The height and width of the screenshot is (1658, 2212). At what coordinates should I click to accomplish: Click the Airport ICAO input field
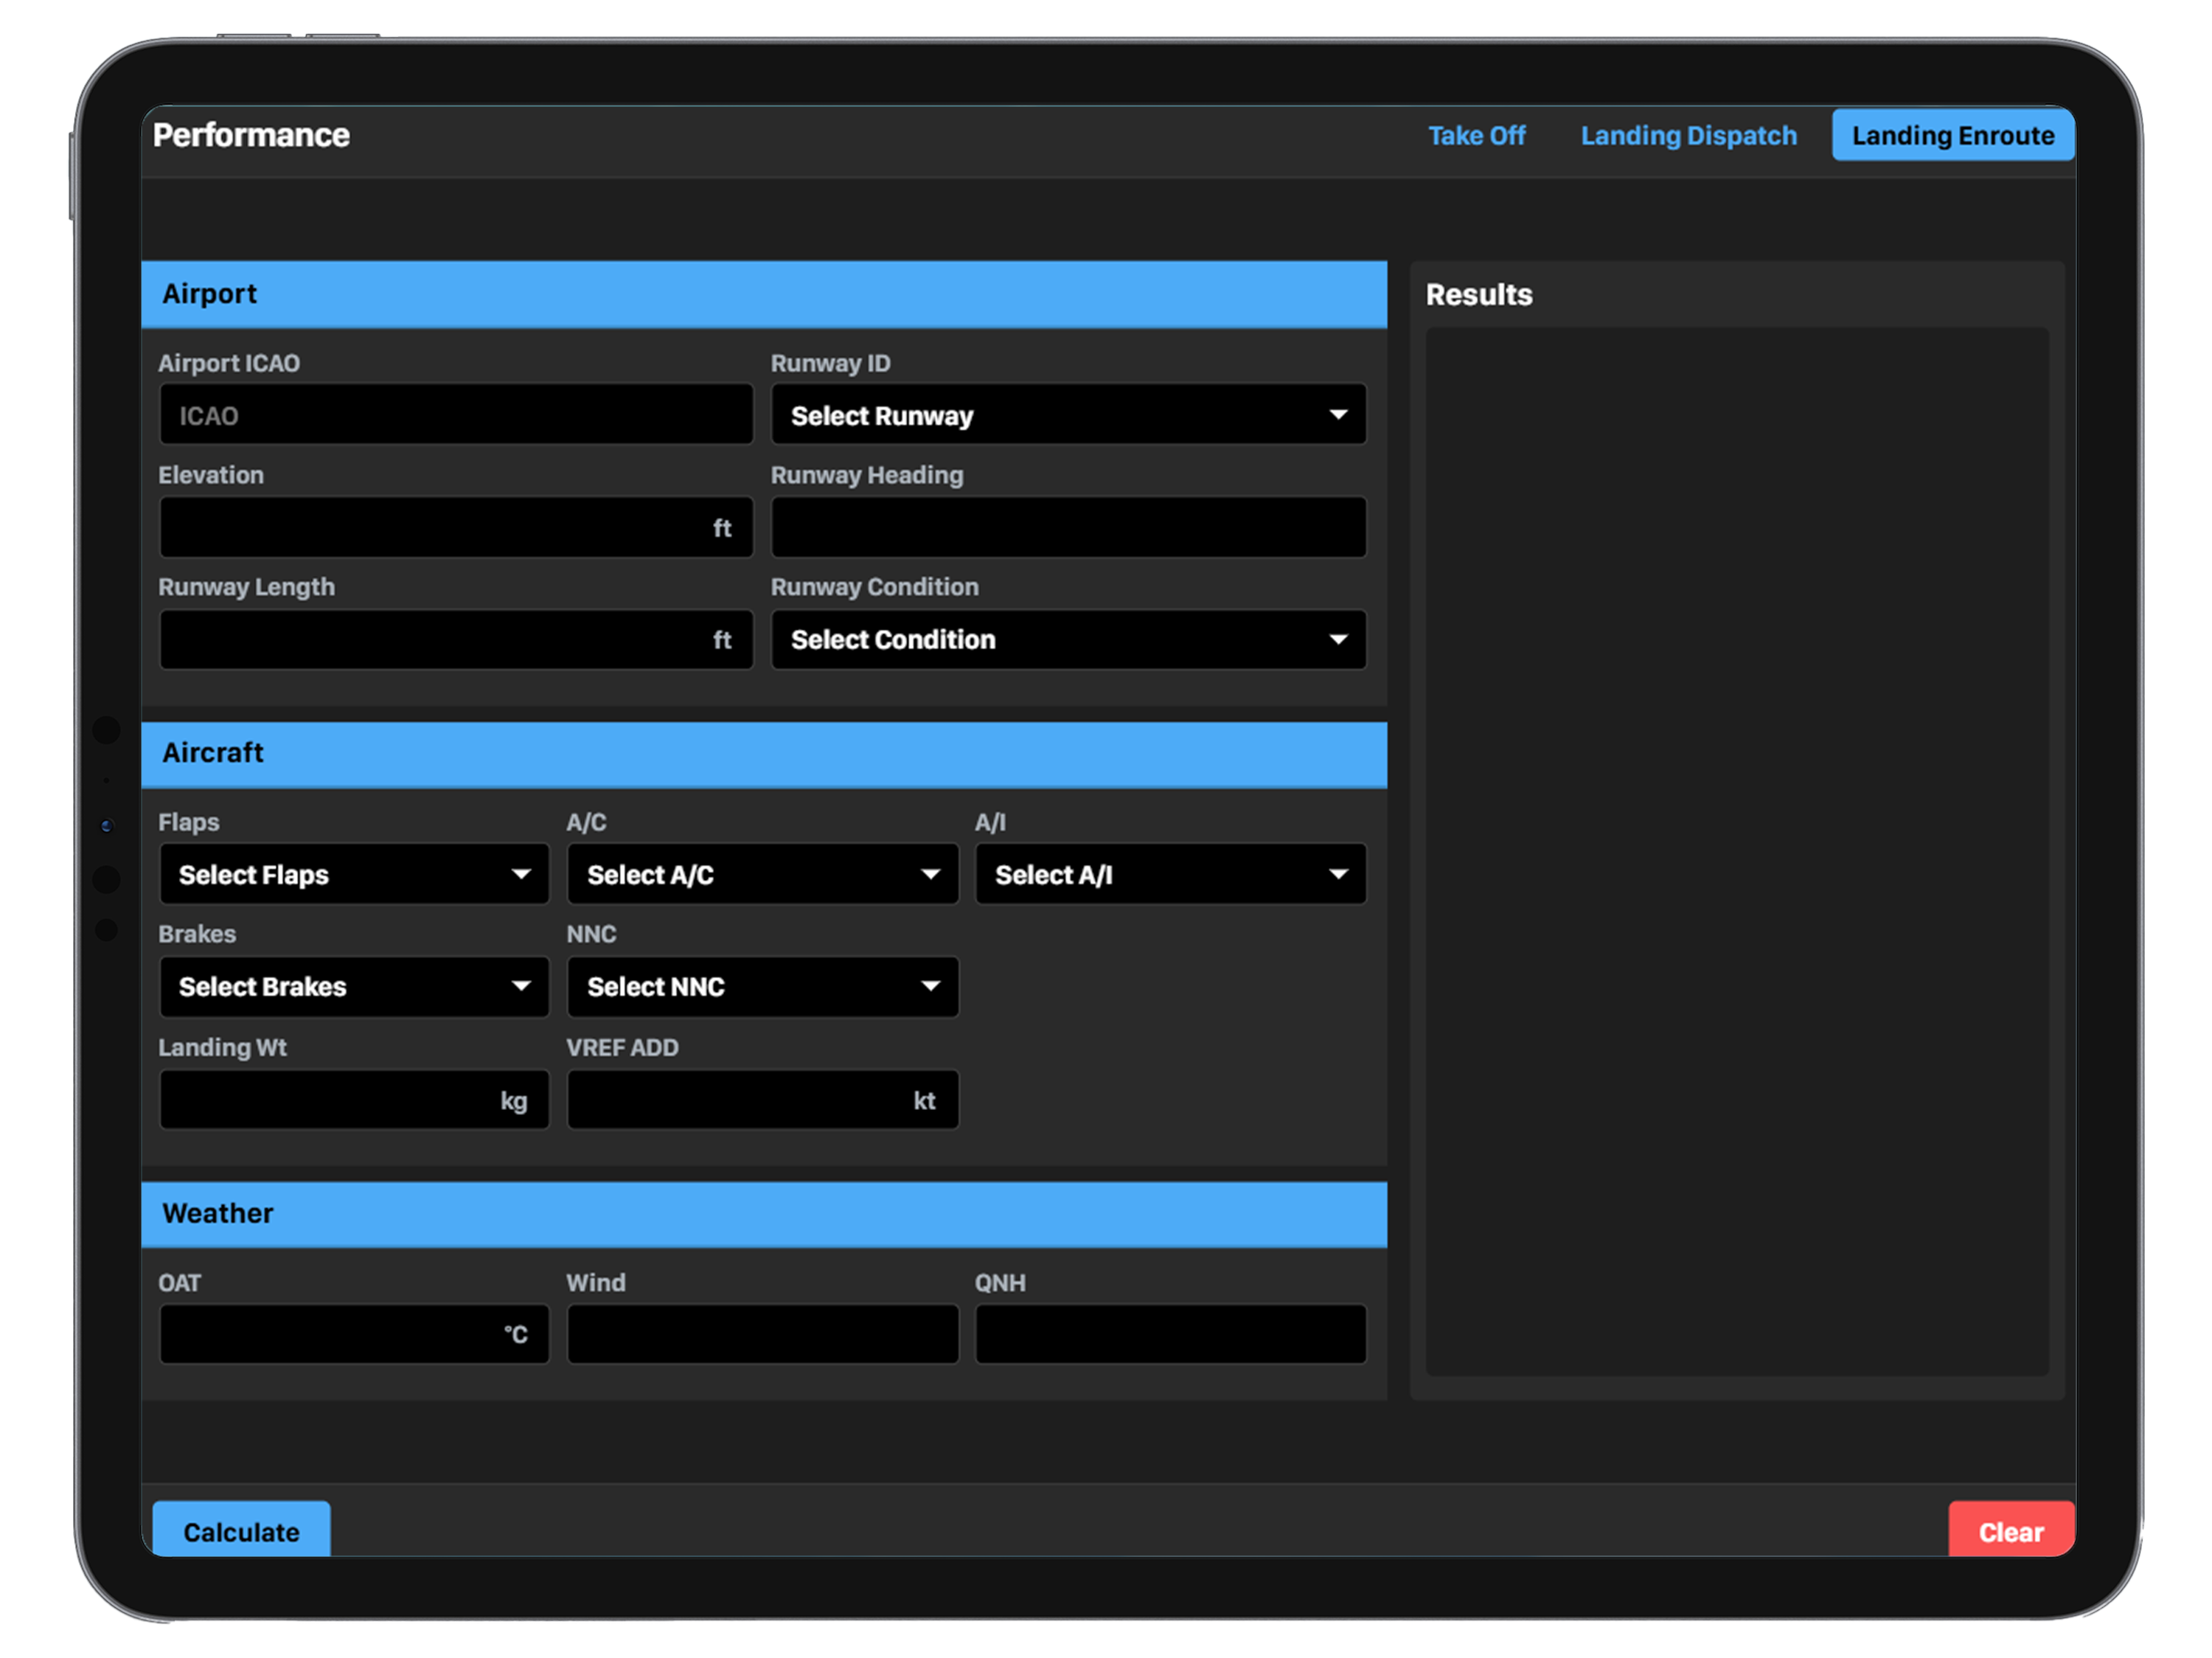click(x=456, y=415)
